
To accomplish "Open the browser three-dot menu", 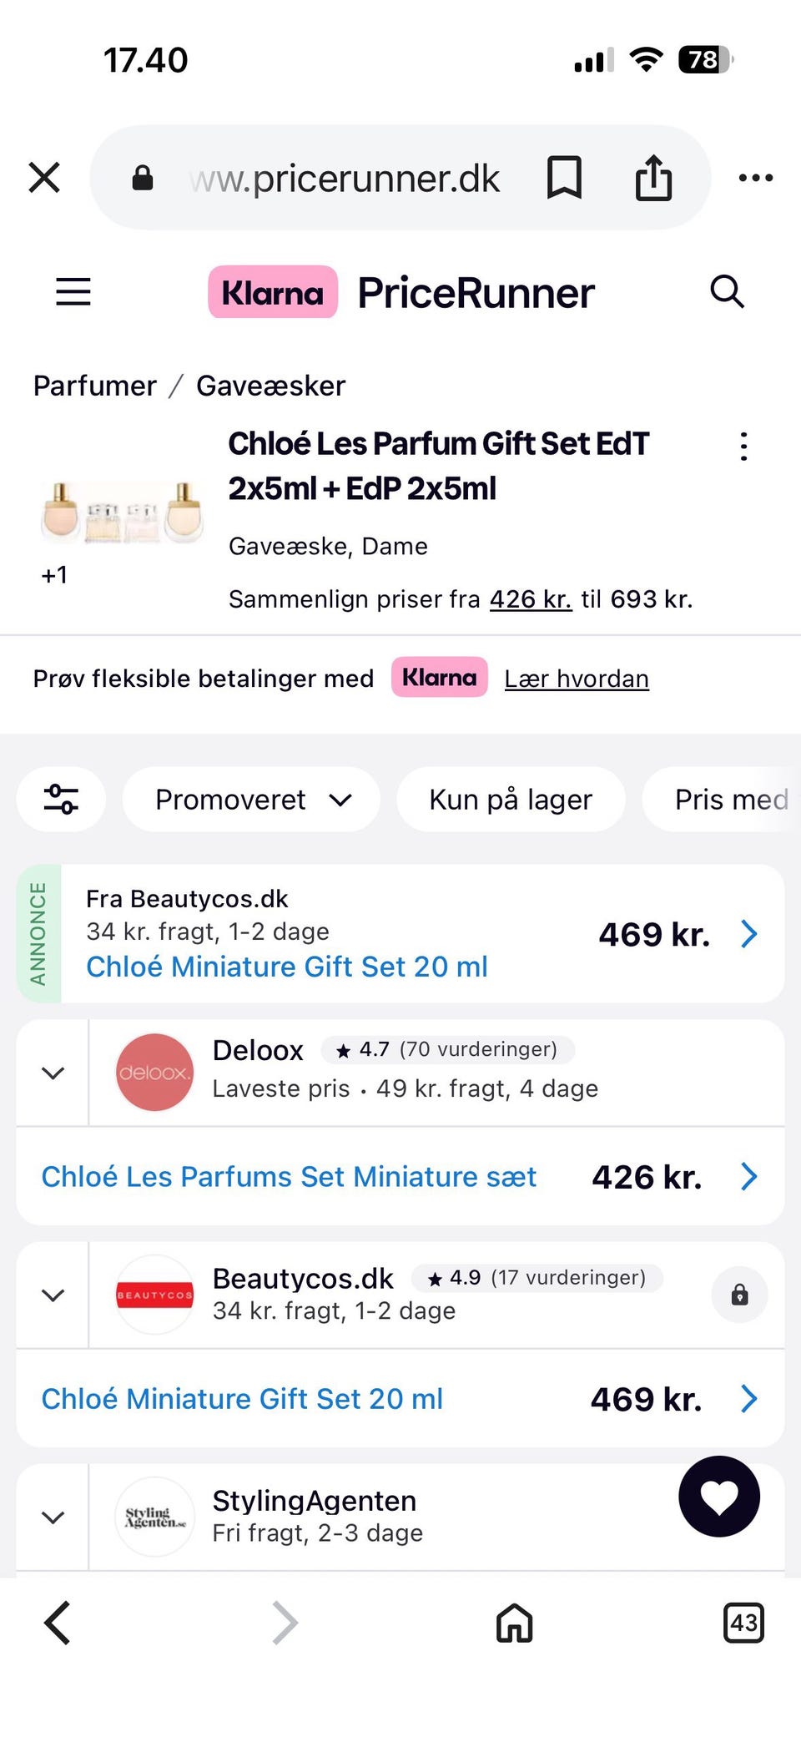I will click(756, 178).
